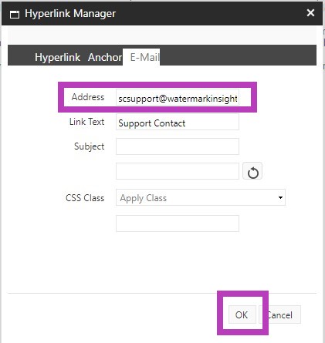Click the Subject label
The width and height of the screenshot is (325, 343).
(x=89, y=146)
